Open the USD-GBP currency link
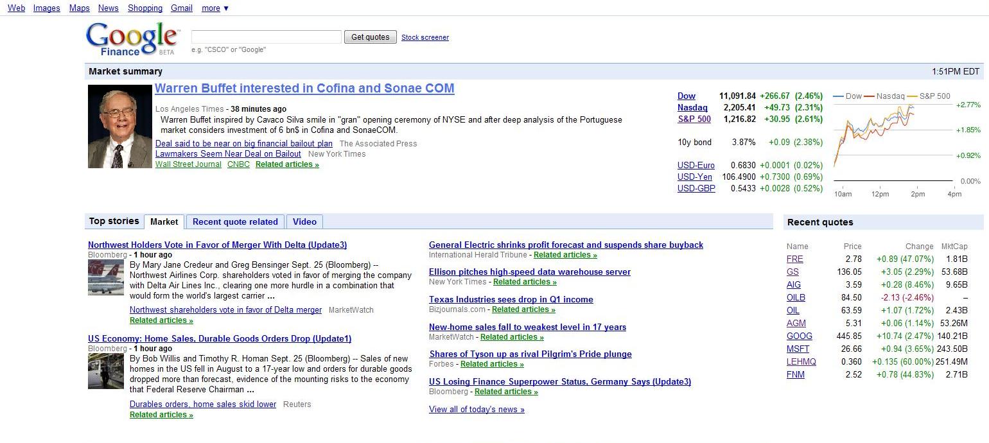 [696, 189]
